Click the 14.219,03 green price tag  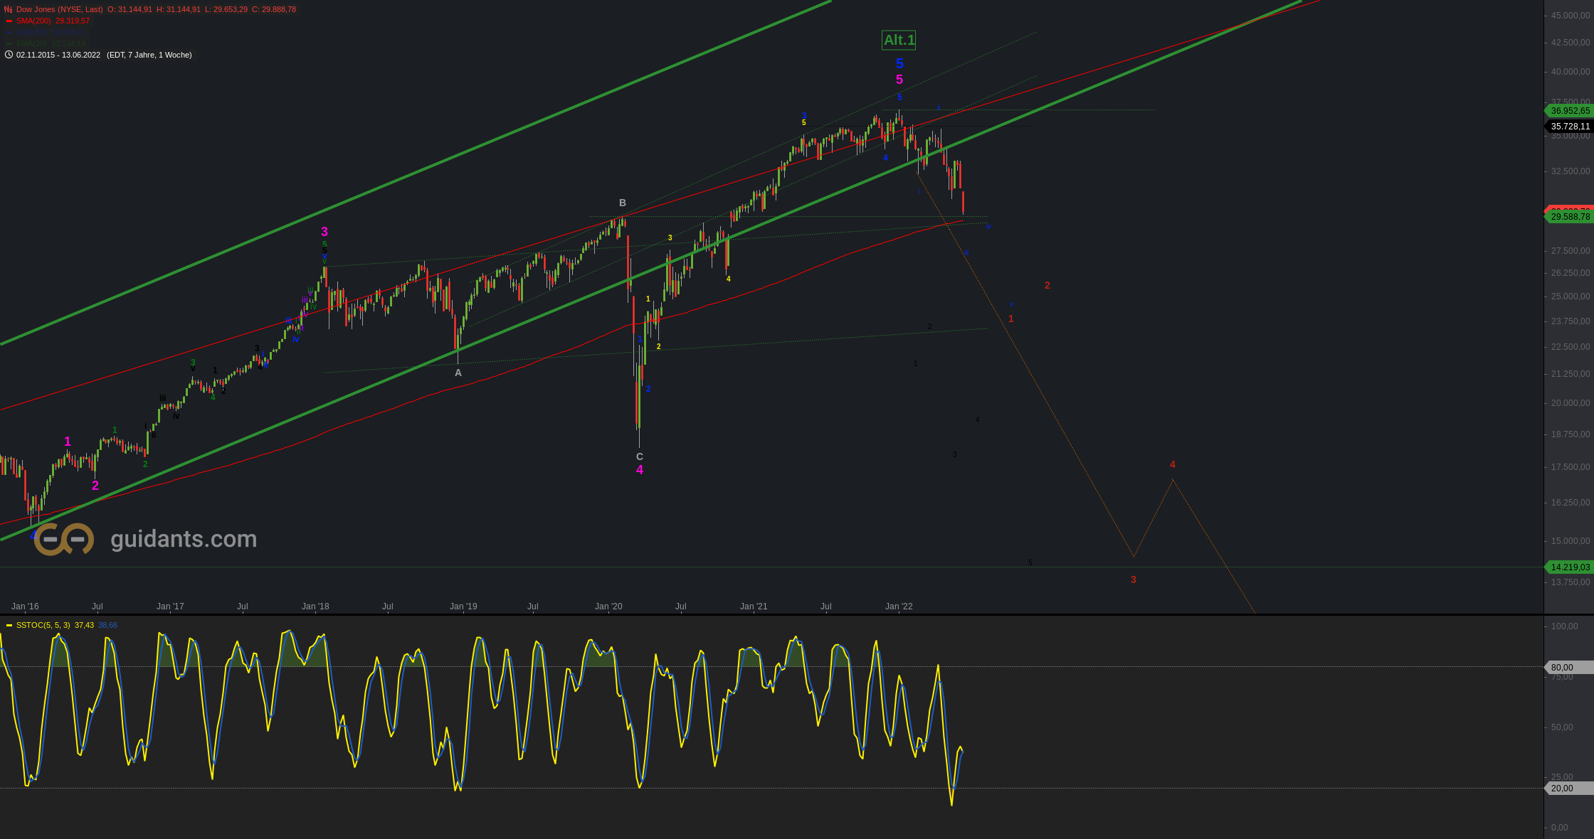[x=1569, y=567]
